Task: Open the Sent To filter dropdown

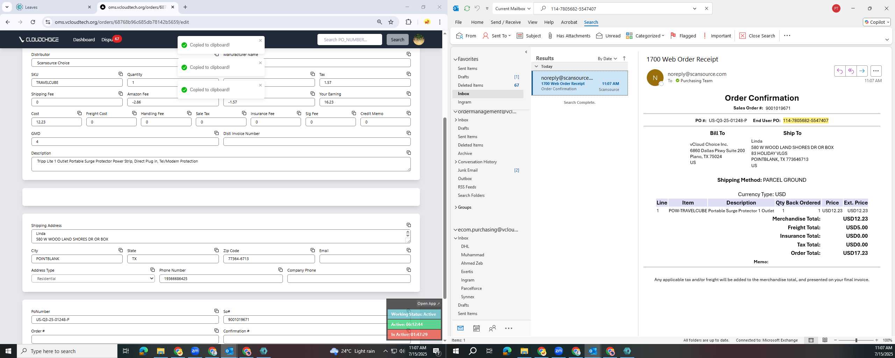Action: (496, 36)
